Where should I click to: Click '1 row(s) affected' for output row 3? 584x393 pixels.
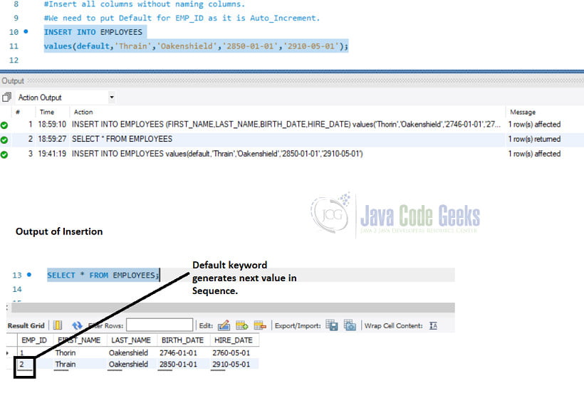[x=534, y=154]
